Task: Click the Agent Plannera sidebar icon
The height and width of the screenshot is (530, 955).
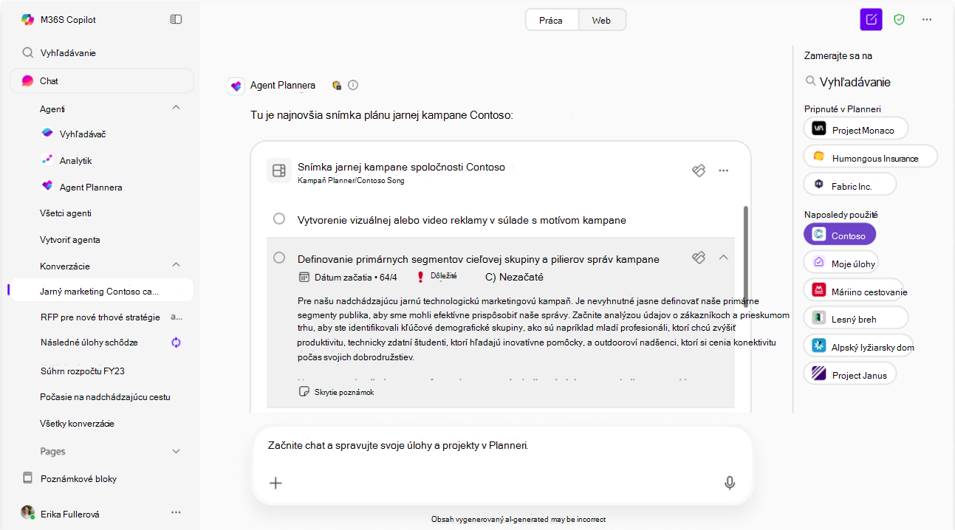Action: point(47,186)
